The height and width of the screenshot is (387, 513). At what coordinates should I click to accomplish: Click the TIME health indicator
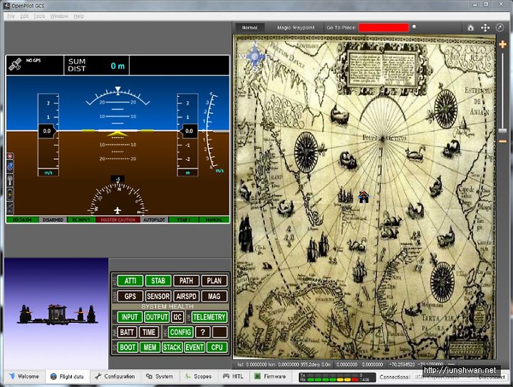[149, 332]
